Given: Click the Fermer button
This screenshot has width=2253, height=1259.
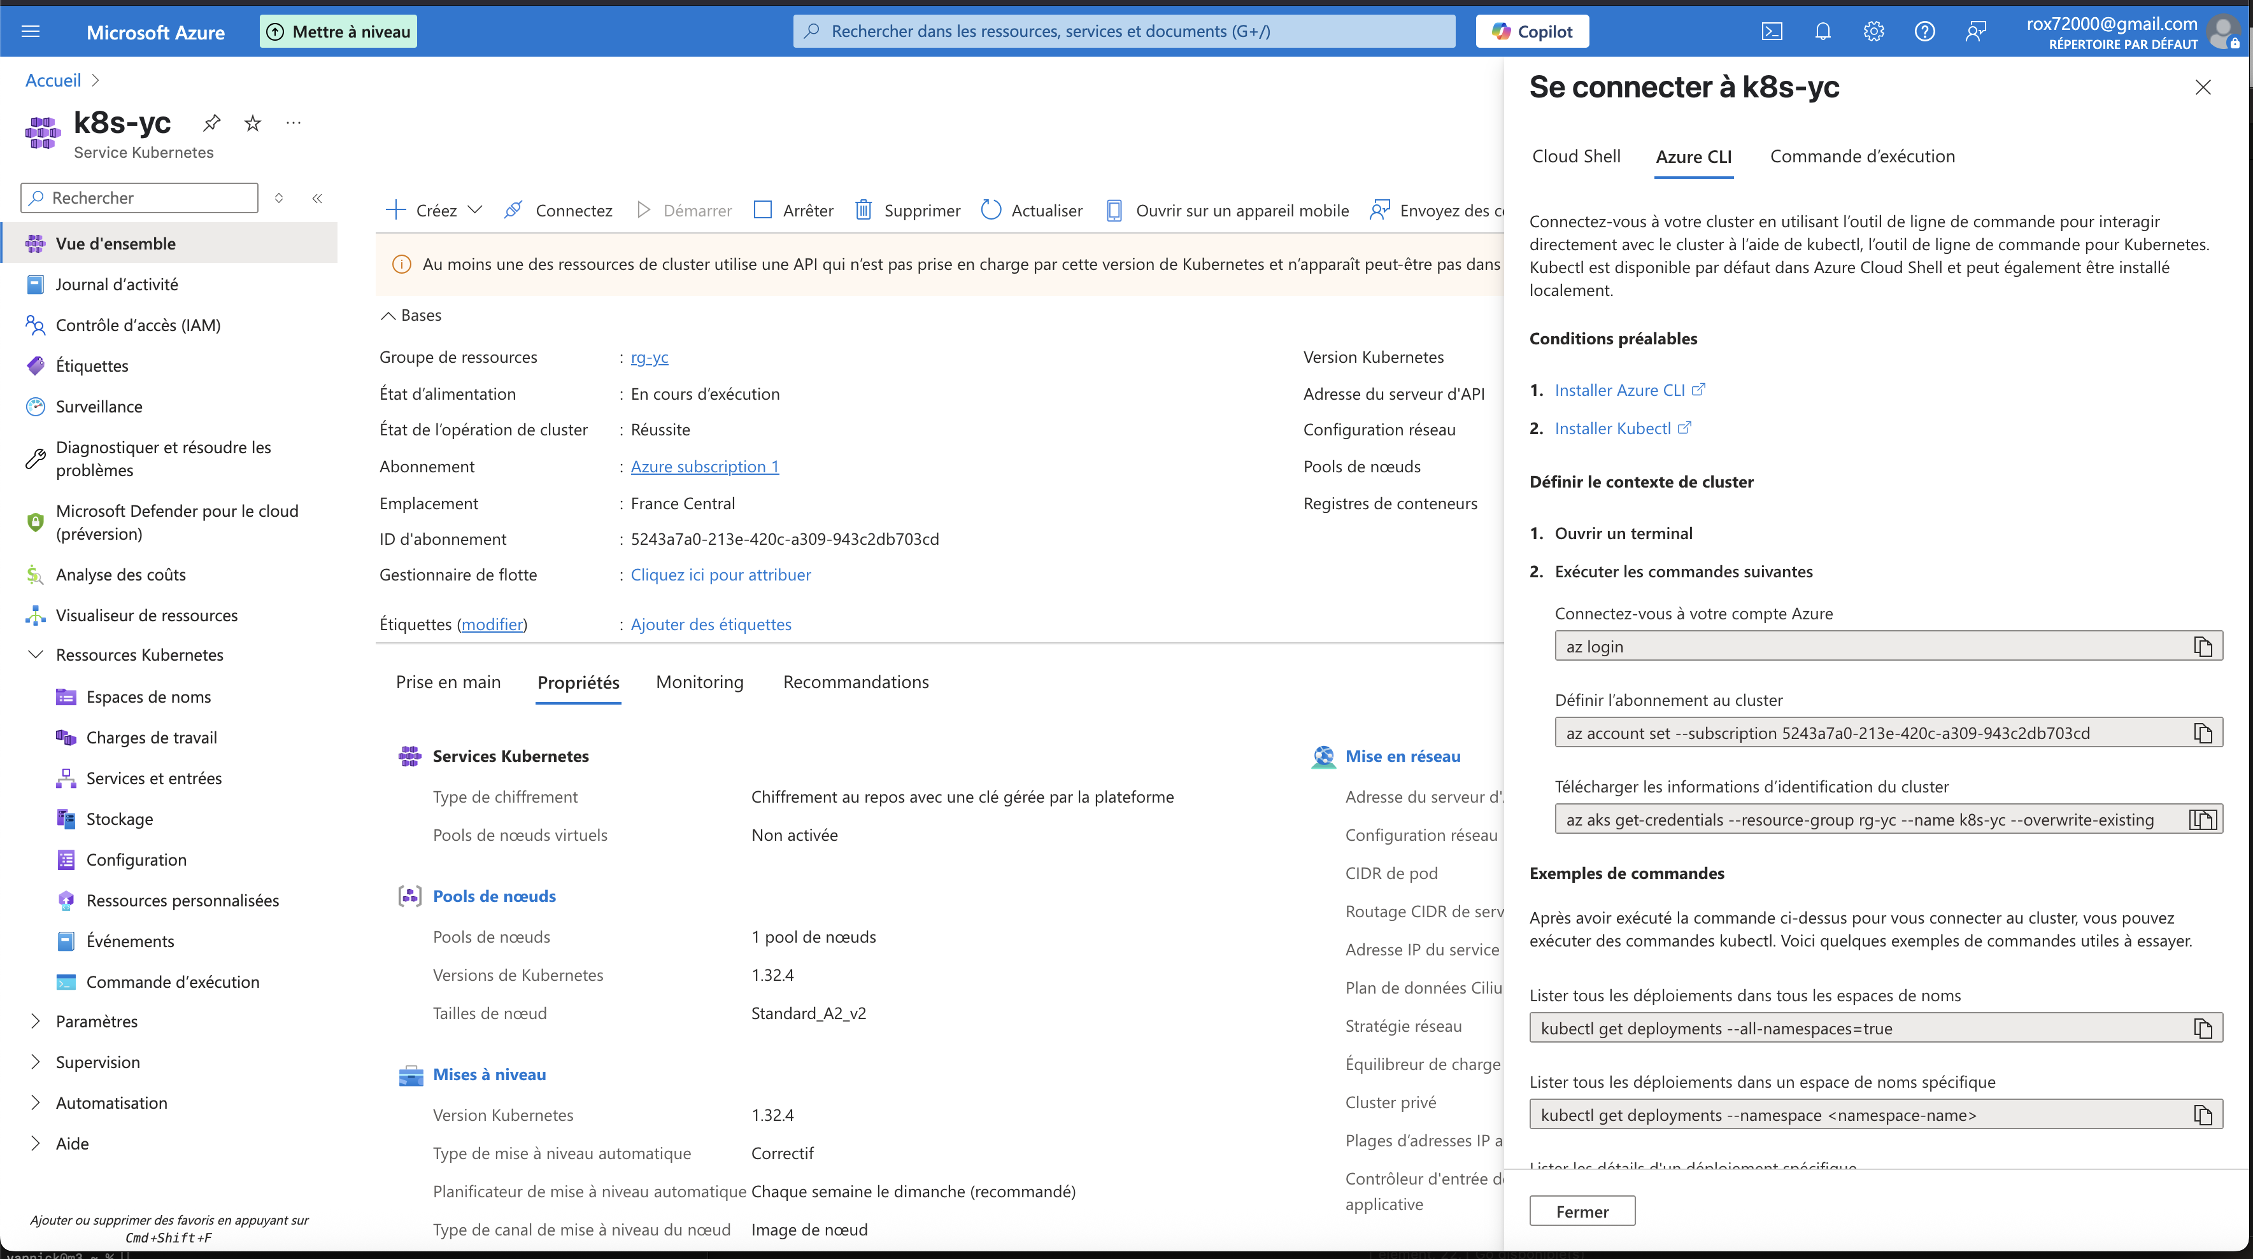Looking at the screenshot, I should click(x=1581, y=1211).
